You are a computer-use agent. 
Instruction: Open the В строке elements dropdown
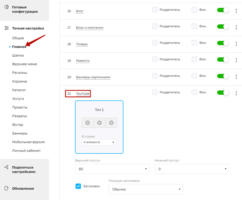[x=99, y=142]
